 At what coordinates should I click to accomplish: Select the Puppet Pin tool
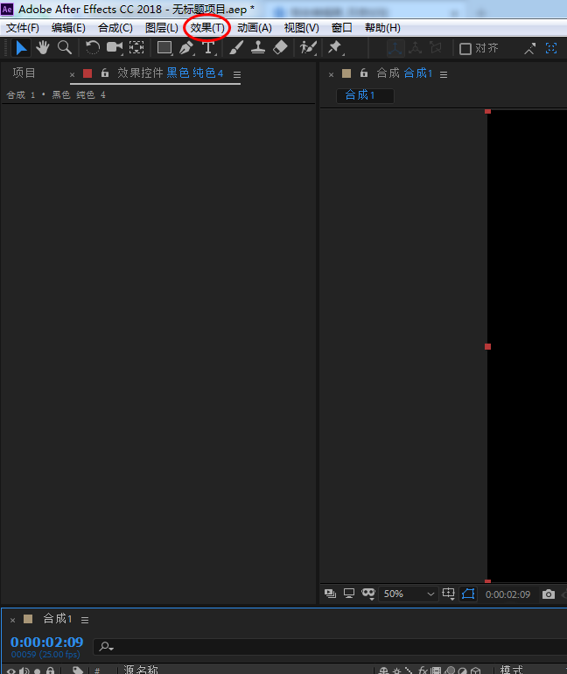pos(334,48)
